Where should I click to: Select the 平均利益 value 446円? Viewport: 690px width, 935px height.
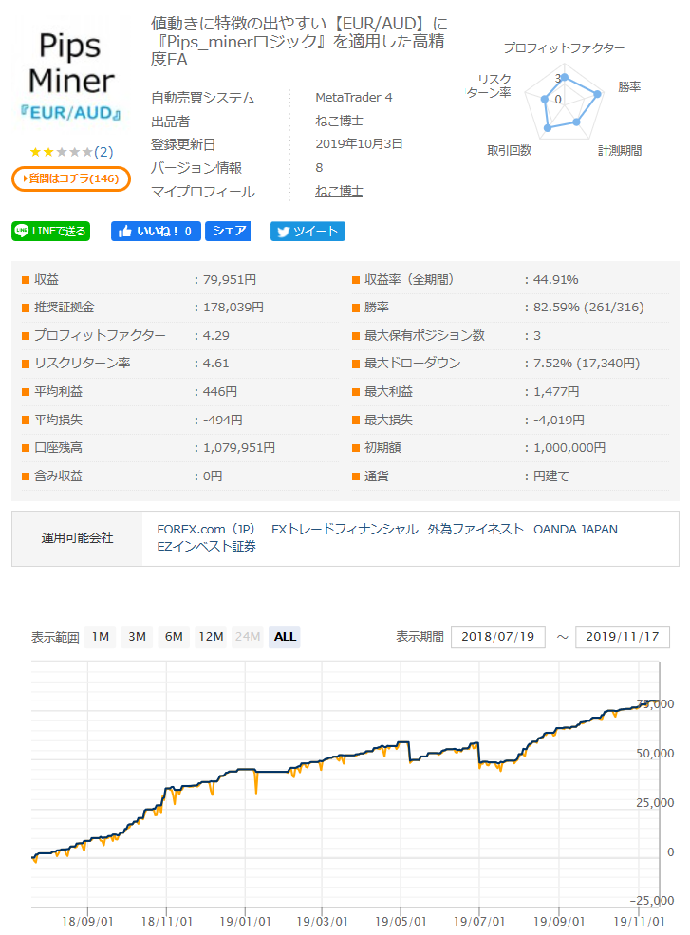tap(220, 392)
